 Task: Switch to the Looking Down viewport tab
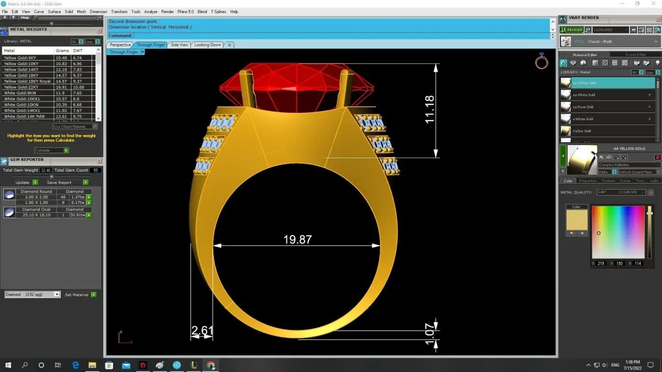point(207,45)
